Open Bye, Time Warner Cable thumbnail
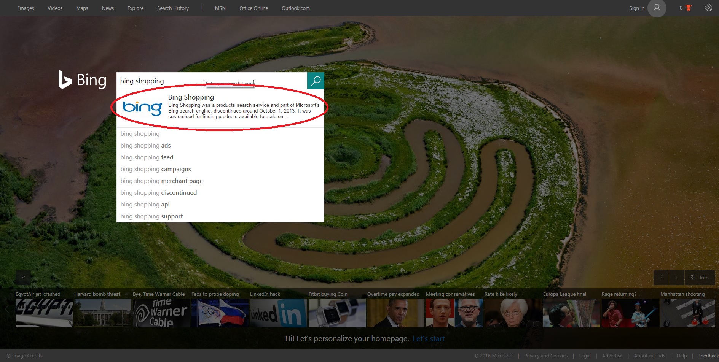719x362 pixels. pos(161,313)
